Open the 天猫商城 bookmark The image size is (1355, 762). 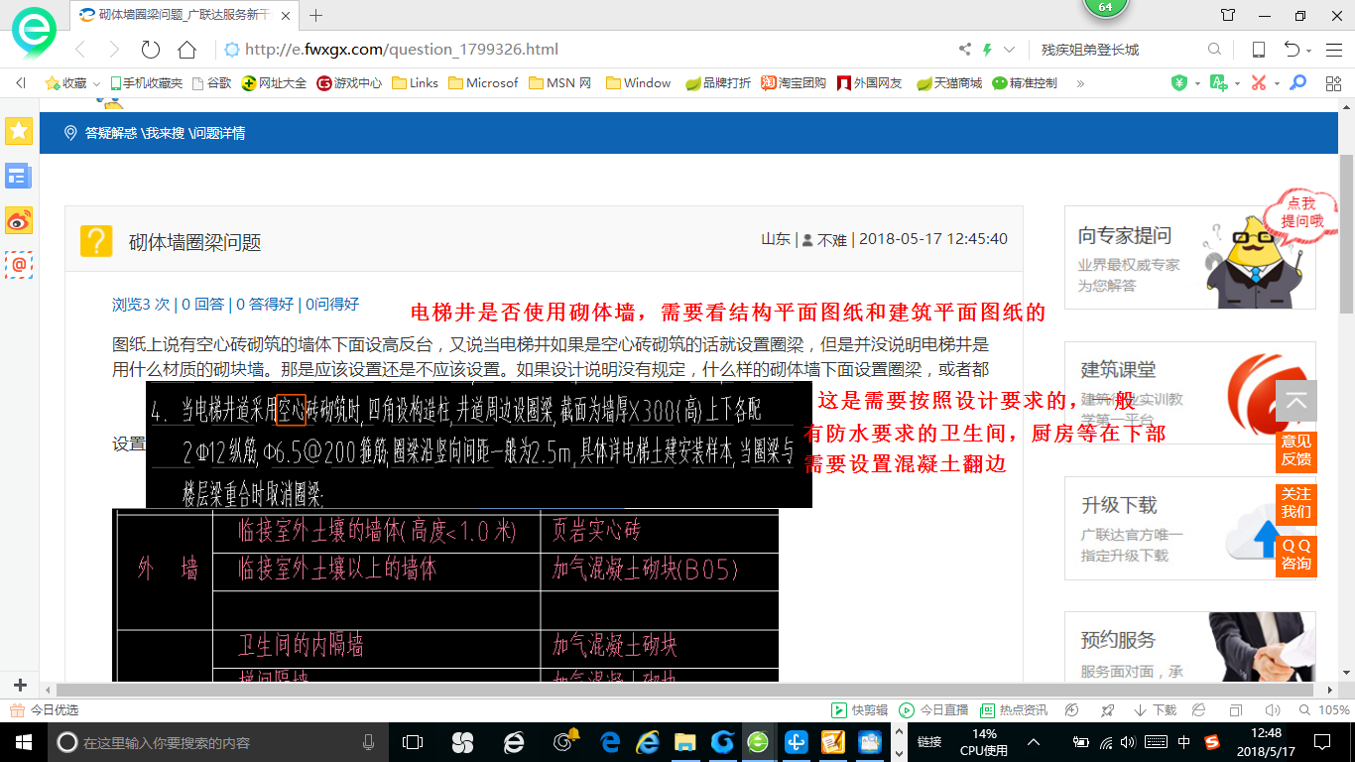pyautogui.click(x=949, y=83)
